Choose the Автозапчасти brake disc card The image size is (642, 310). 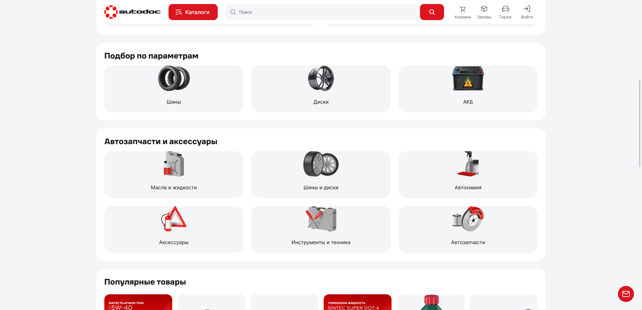coord(468,229)
